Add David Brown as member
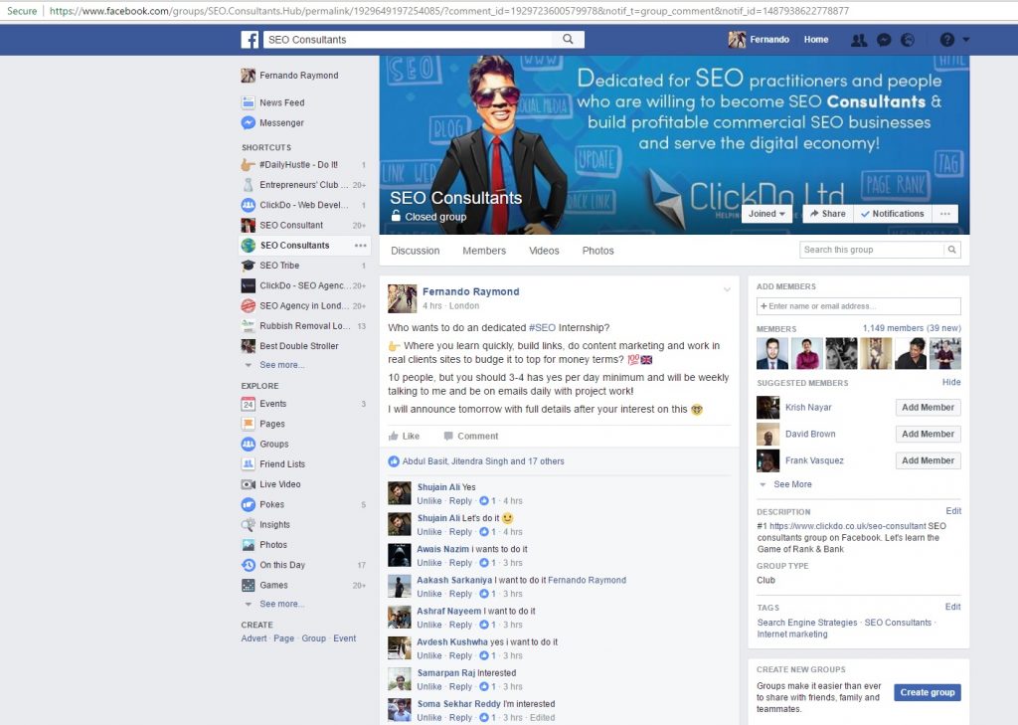Viewport: 1018px width, 725px height. (x=928, y=435)
